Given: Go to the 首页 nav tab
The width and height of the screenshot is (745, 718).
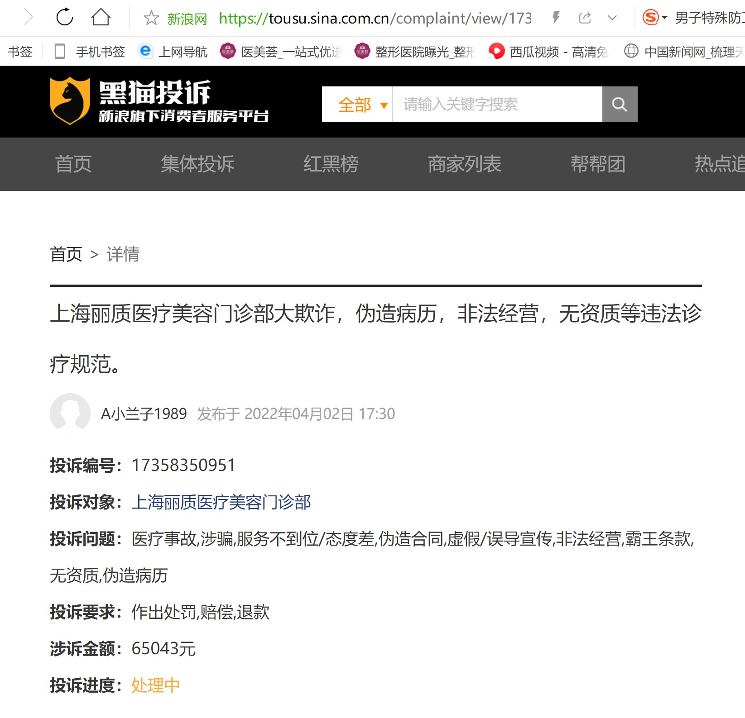Looking at the screenshot, I should (73, 164).
